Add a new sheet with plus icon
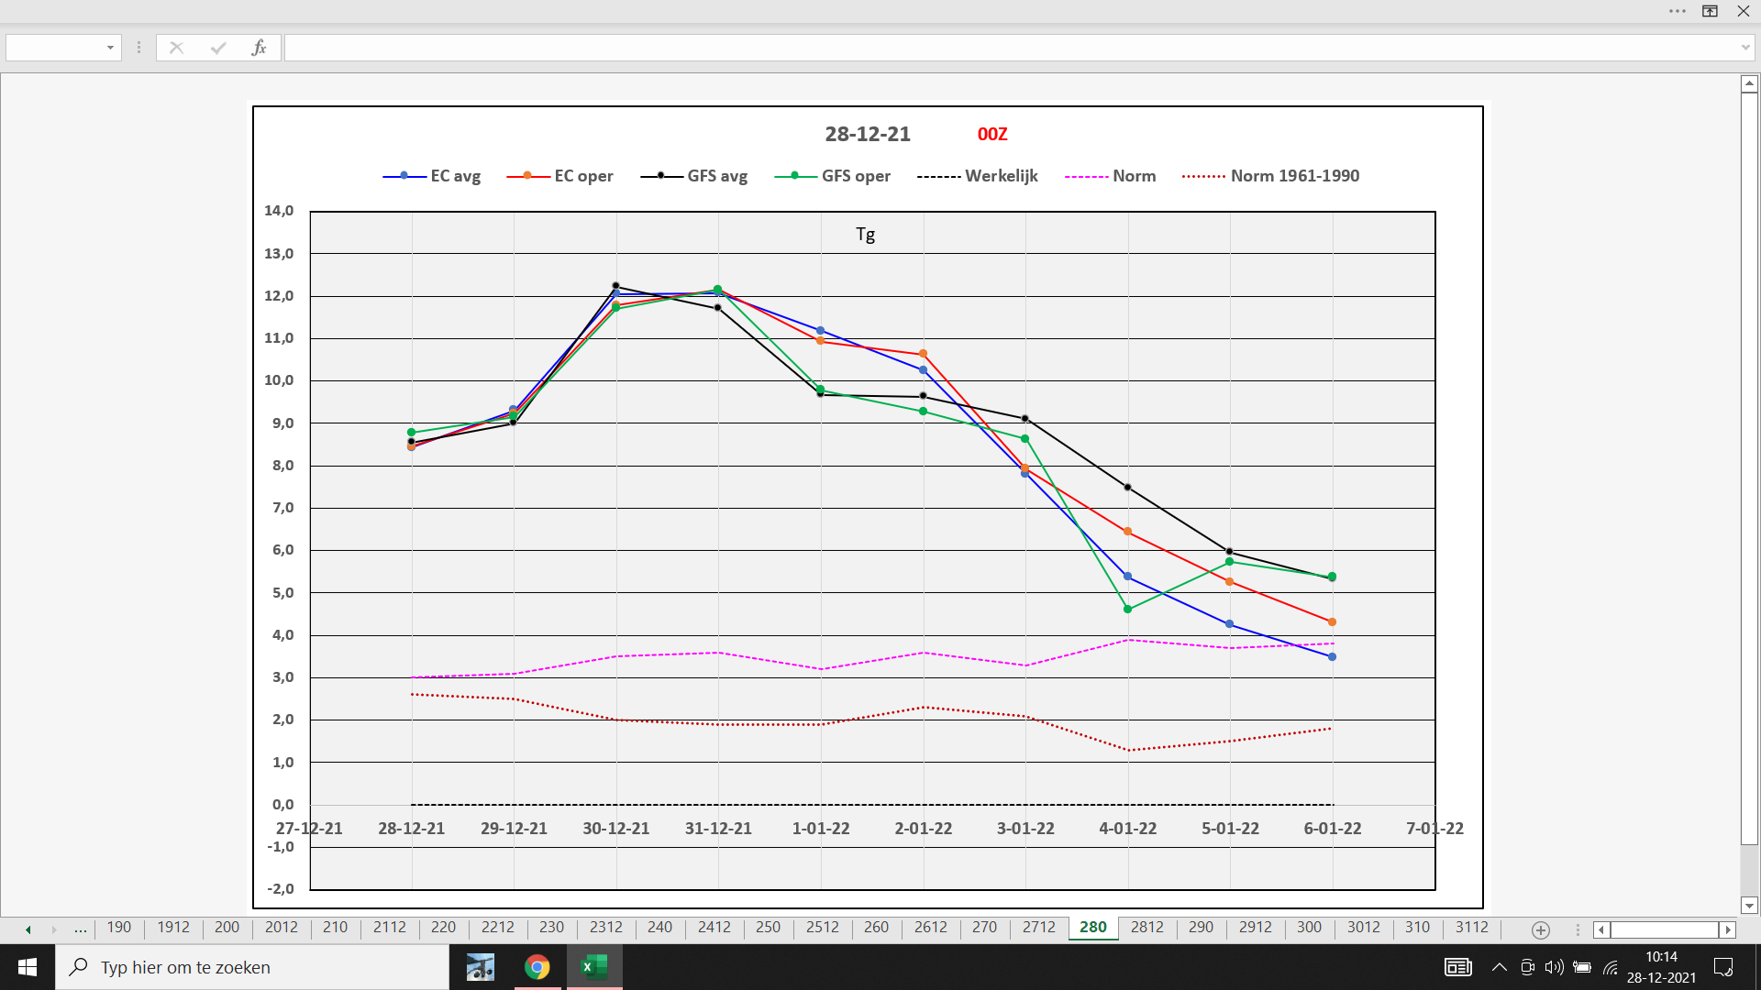1761x990 pixels. (x=1541, y=929)
